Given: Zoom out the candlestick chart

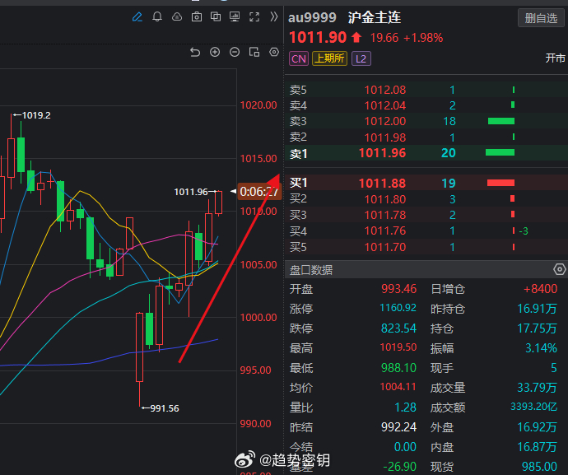Looking at the screenshot, I should [x=235, y=52].
